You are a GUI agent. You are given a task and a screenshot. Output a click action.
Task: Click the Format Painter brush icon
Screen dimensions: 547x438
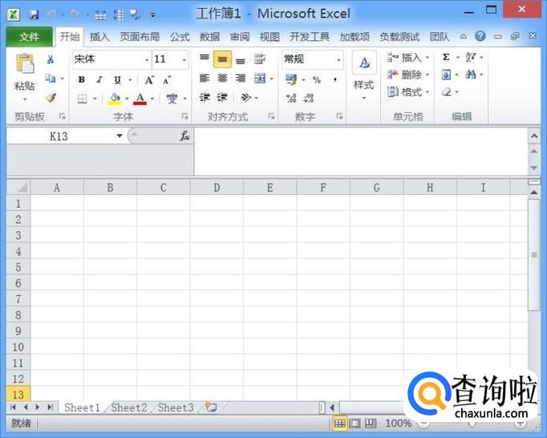(x=51, y=98)
